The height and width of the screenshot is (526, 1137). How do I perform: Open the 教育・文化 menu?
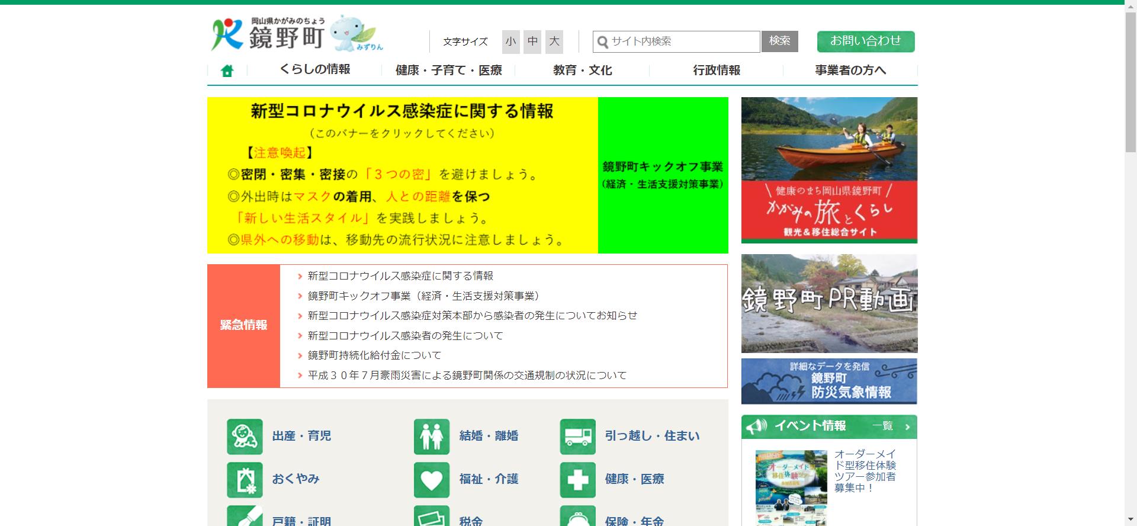point(582,70)
